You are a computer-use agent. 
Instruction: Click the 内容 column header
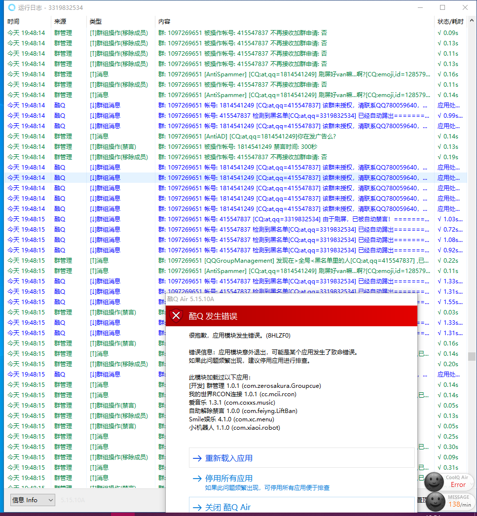[164, 22]
